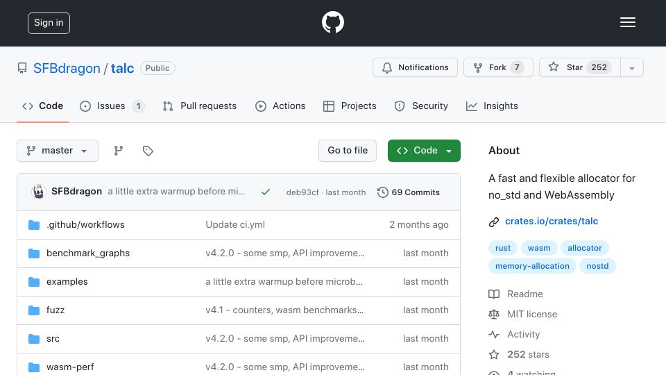Expand the dropdown arrow next to Star

pyautogui.click(x=632, y=68)
